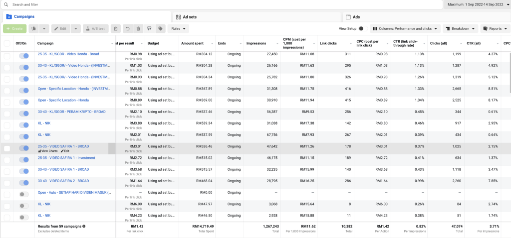The height and width of the screenshot is (238, 511).
Task: Turn on the View Setup toggle
Action: (x=363, y=29)
